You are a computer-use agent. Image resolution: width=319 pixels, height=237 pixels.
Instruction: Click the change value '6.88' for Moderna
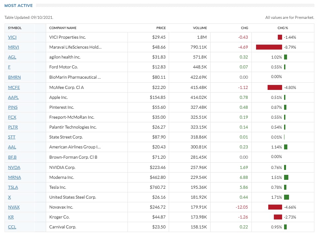244,178
